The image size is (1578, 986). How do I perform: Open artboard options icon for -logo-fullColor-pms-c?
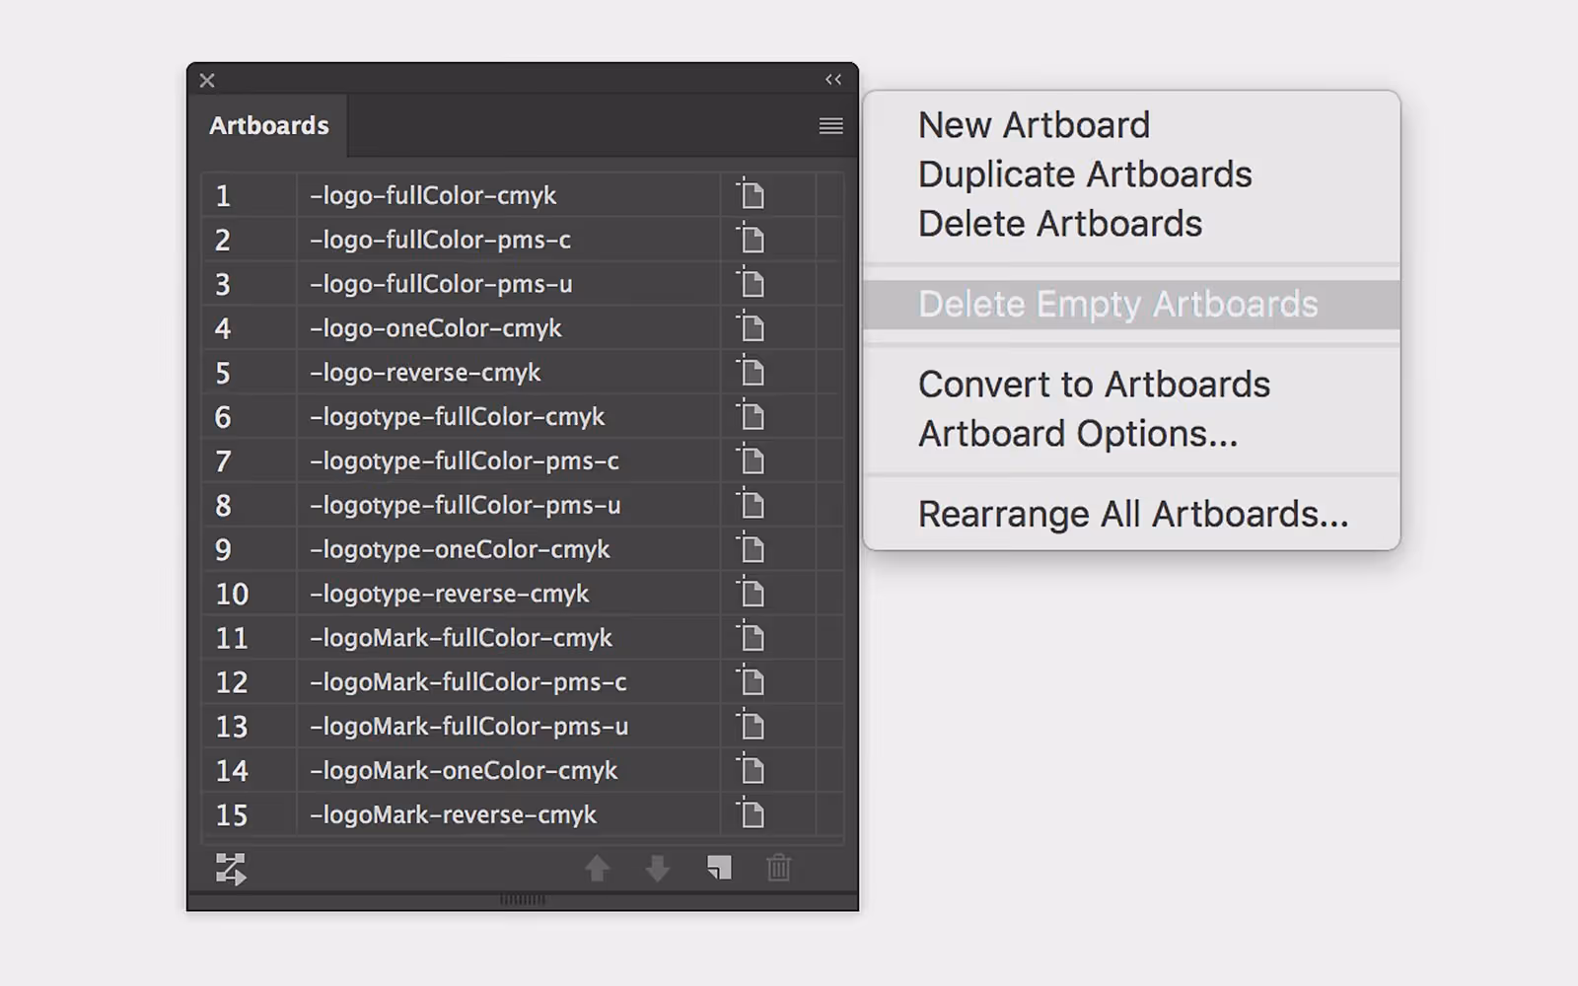click(751, 239)
